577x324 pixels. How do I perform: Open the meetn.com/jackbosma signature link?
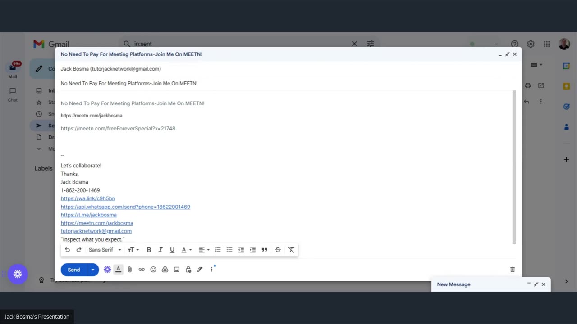pyautogui.click(x=97, y=223)
